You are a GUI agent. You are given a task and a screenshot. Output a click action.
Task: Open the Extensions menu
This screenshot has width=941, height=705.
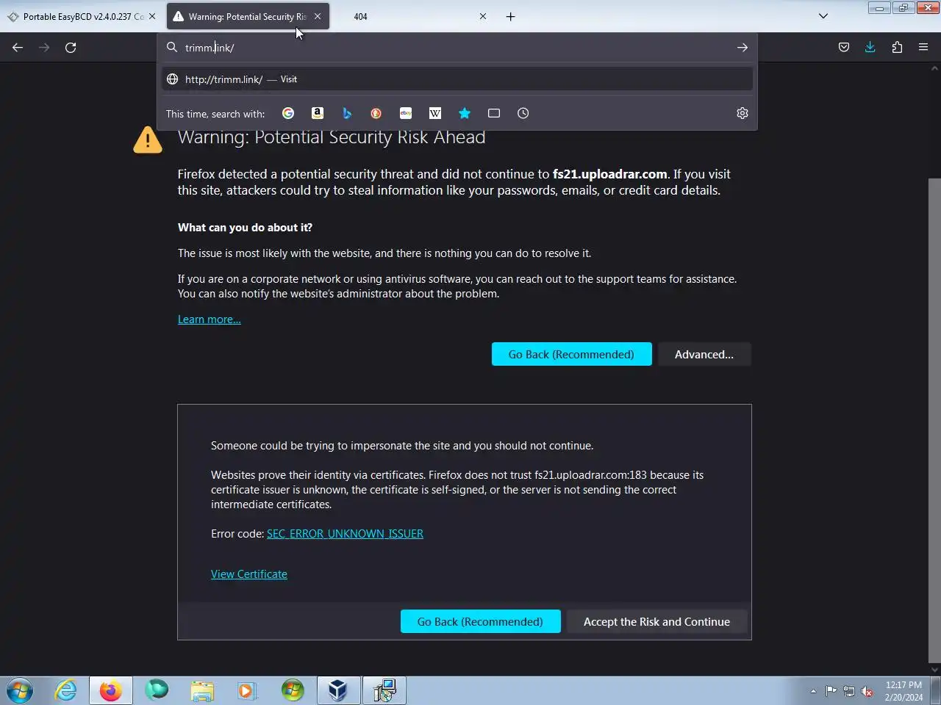click(897, 48)
